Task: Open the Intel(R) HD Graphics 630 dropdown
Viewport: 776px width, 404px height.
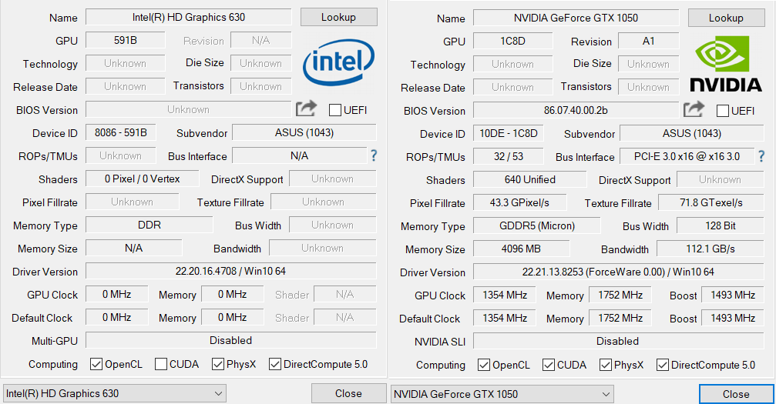Action: tap(115, 394)
